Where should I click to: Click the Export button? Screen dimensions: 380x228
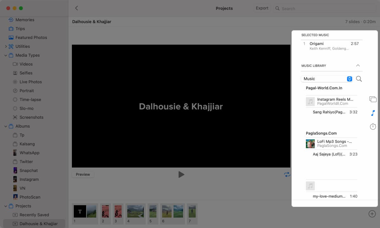tap(262, 8)
